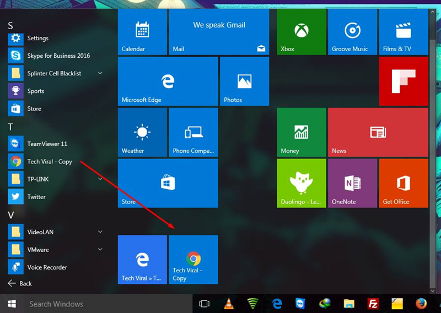Image resolution: width=441 pixels, height=313 pixels.
Task: Open the red Flipboard tile
Action: click(404, 81)
